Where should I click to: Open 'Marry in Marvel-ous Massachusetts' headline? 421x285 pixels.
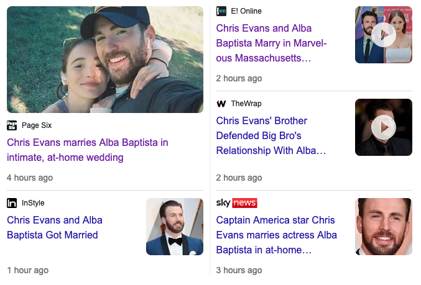(x=271, y=43)
